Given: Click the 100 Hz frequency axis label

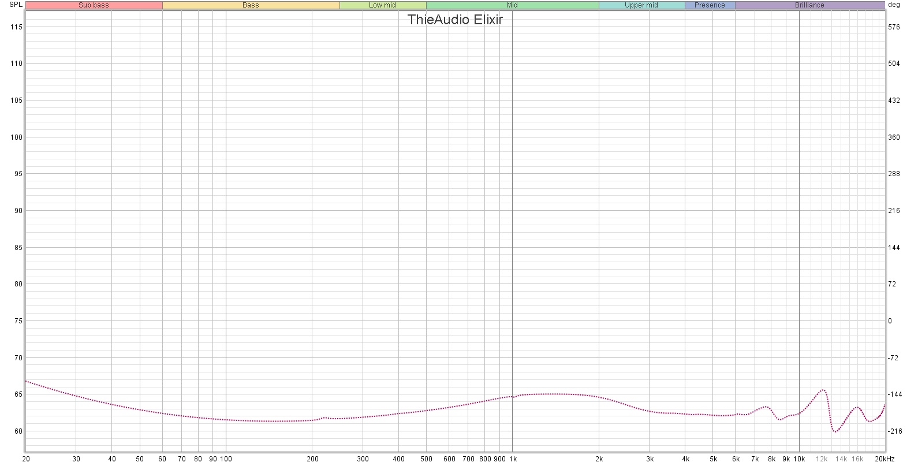Looking at the screenshot, I should tap(226, 459).
